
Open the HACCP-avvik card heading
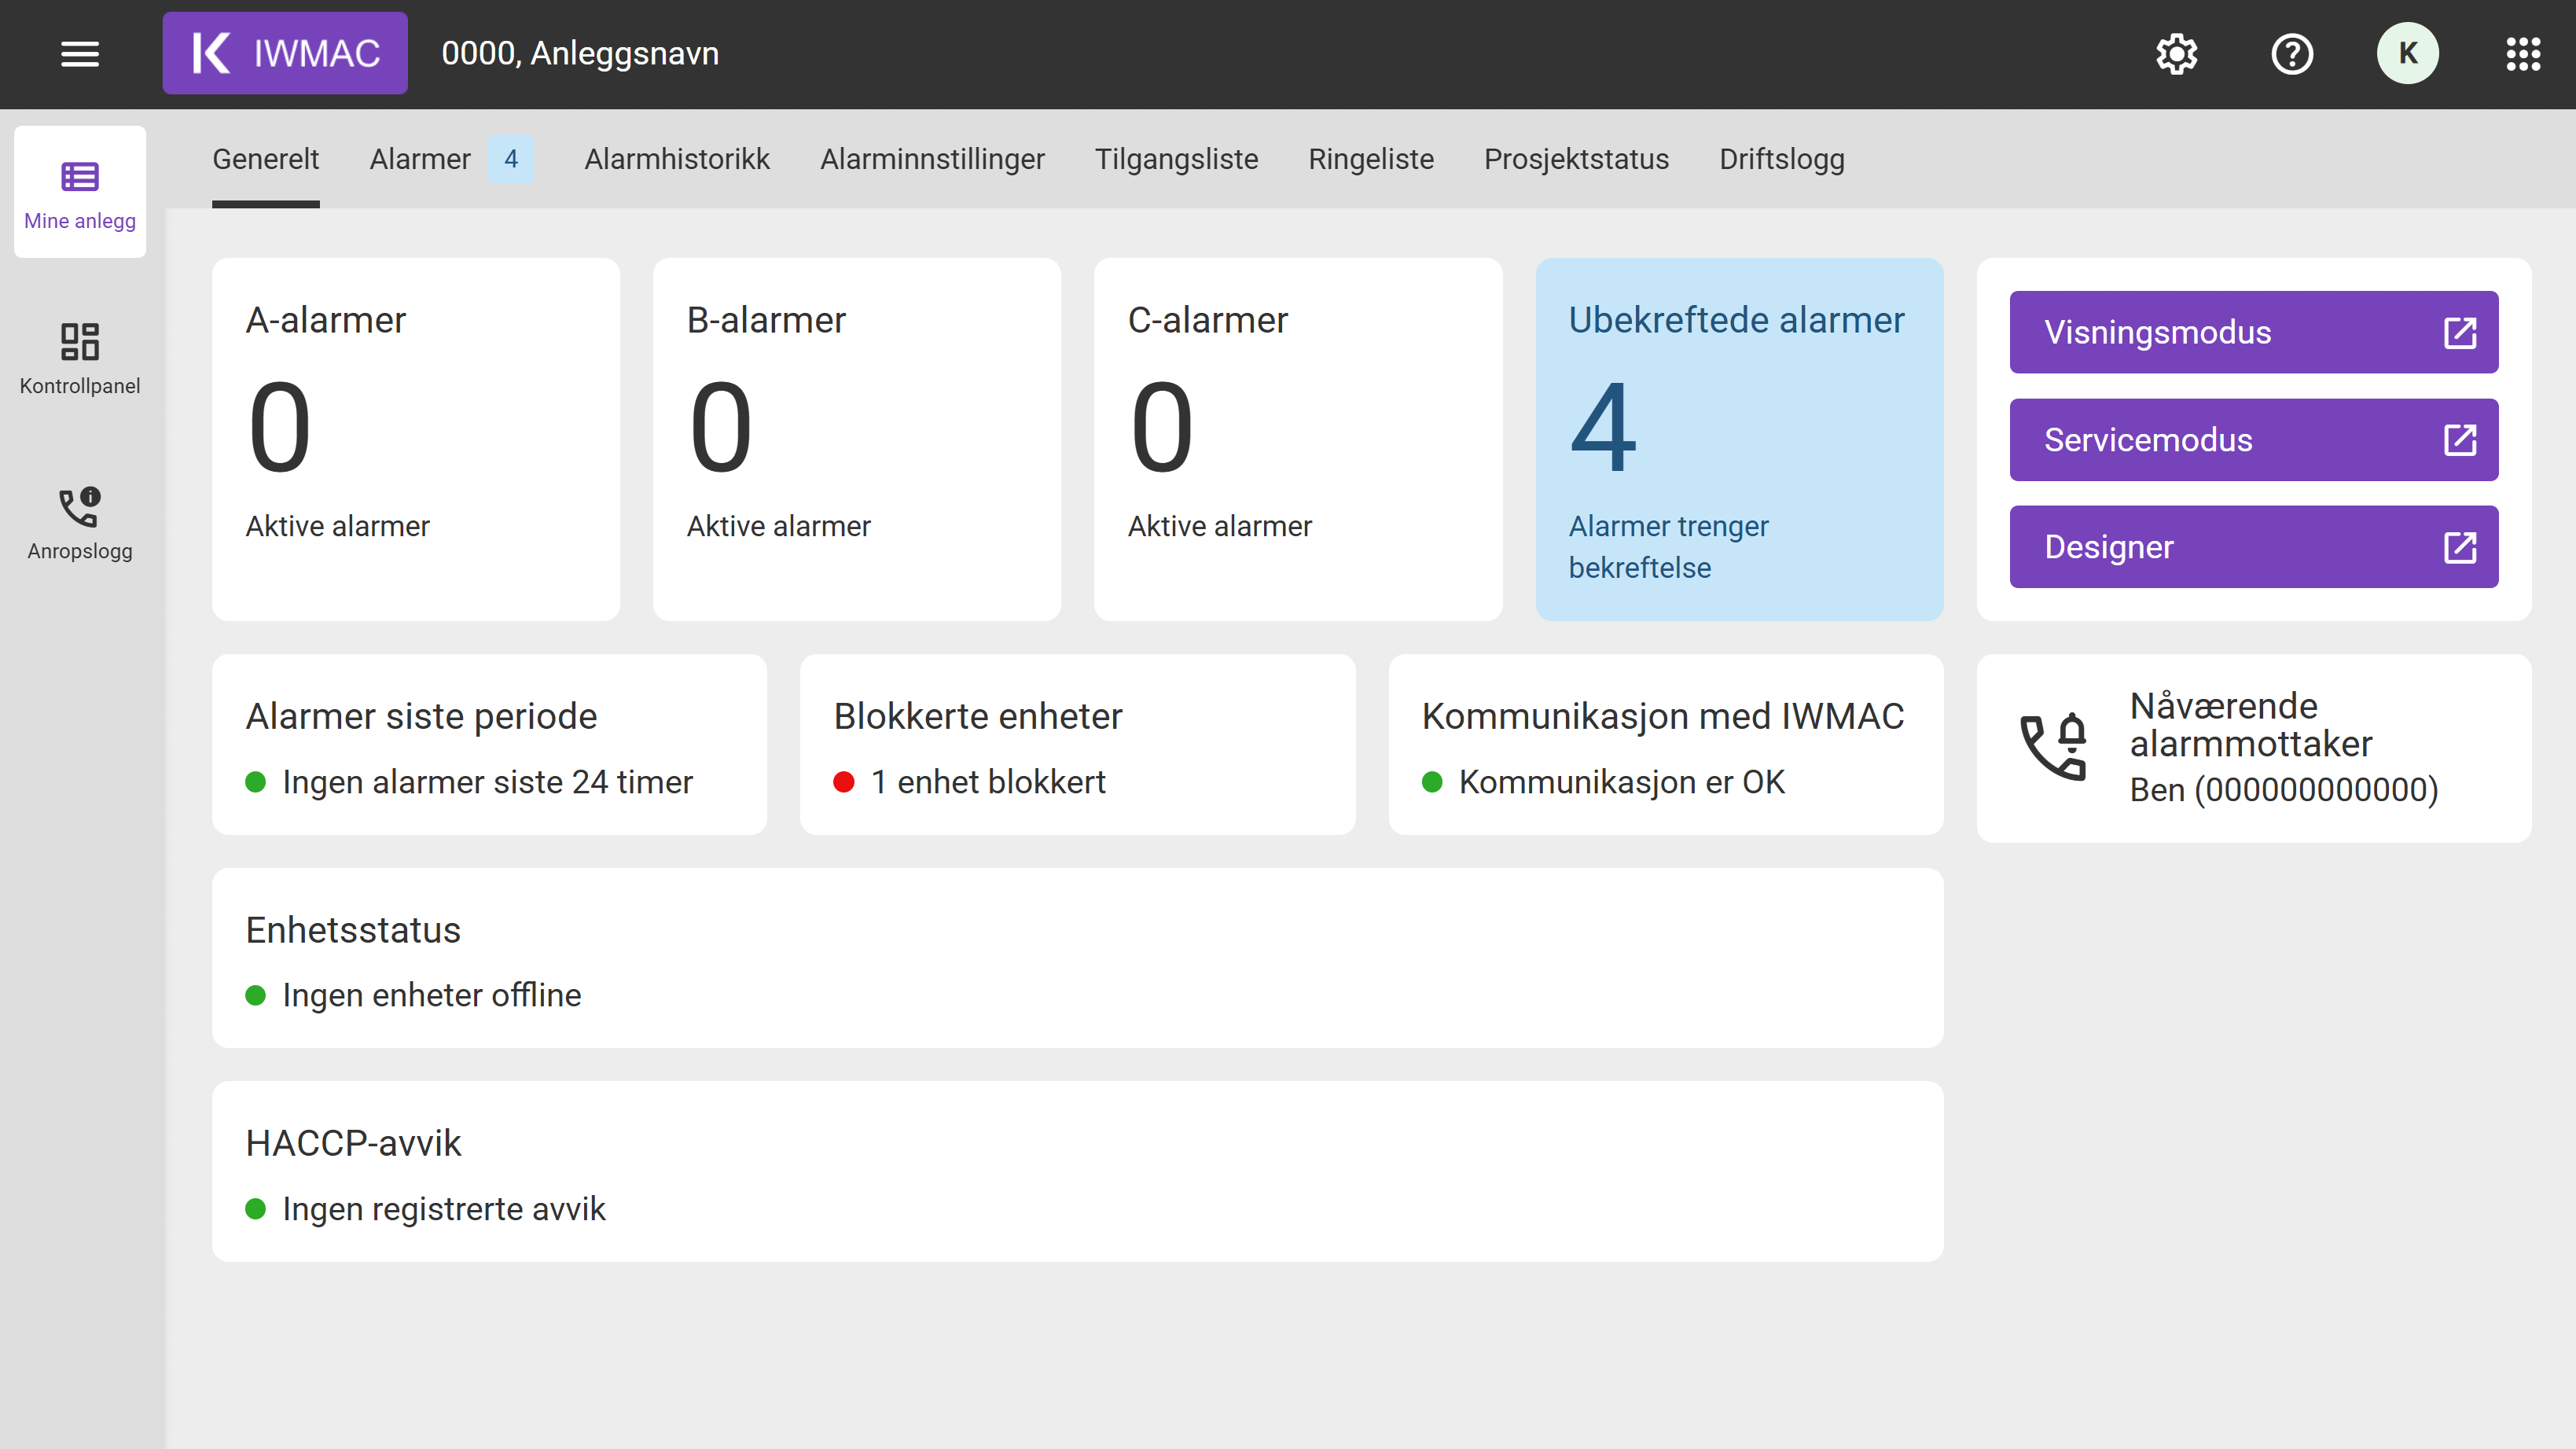pyautogui.click(x=353, y=1143)
